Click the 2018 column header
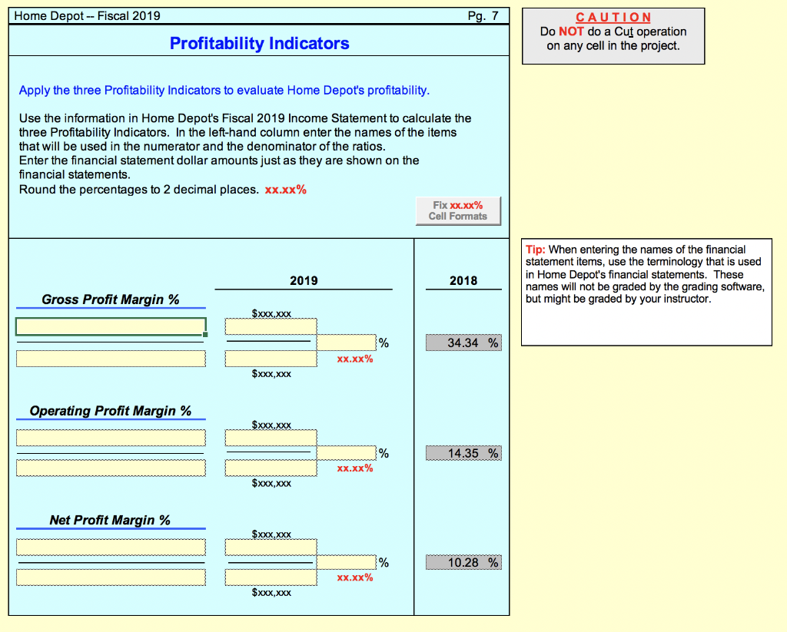787x632 pixels. pos(463,280)
